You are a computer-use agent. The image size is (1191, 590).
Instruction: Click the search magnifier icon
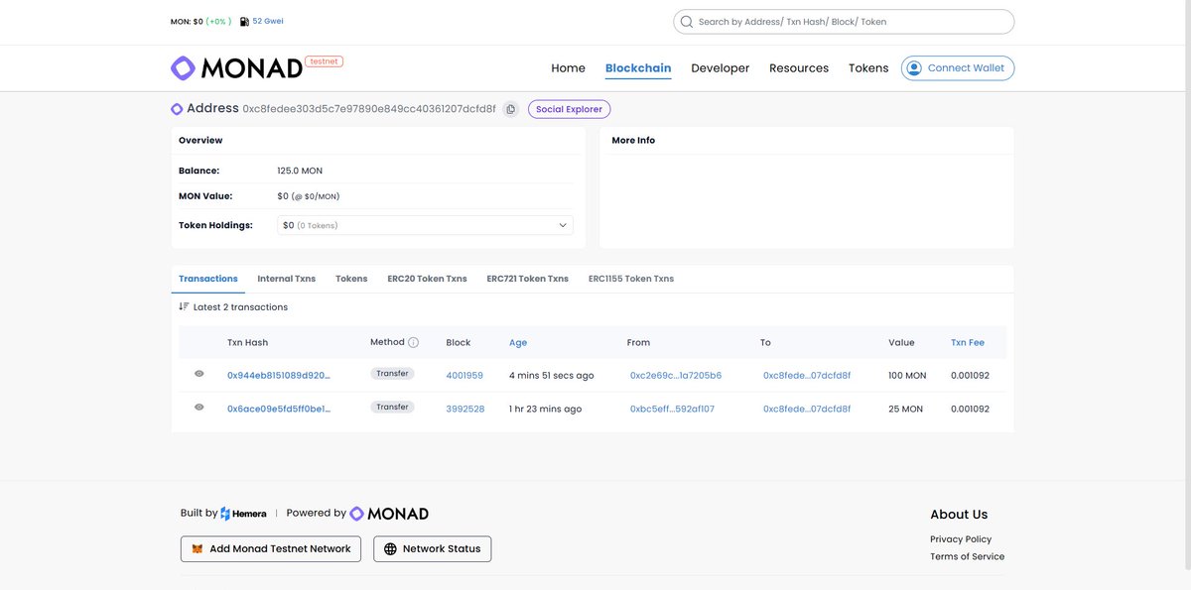pyautogui.click(x=687, y=22)
